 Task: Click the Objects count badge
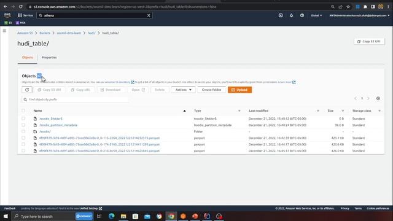point(39,76)
